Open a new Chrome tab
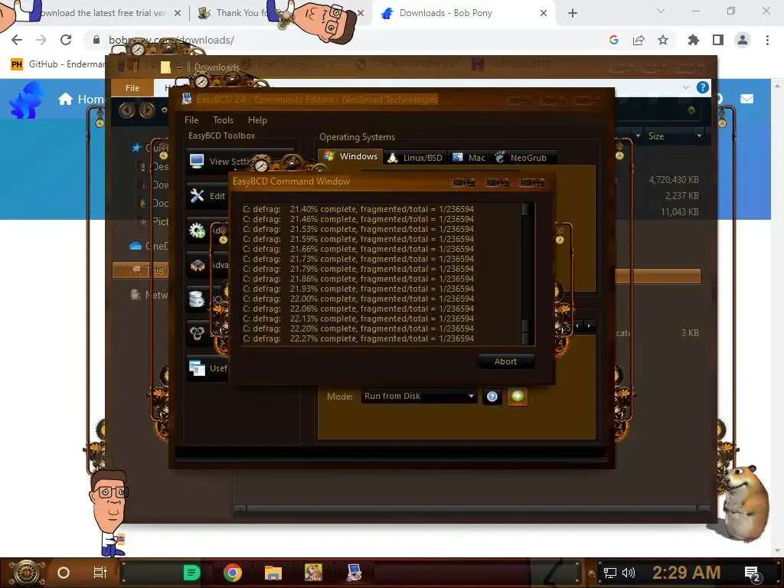 573,13
